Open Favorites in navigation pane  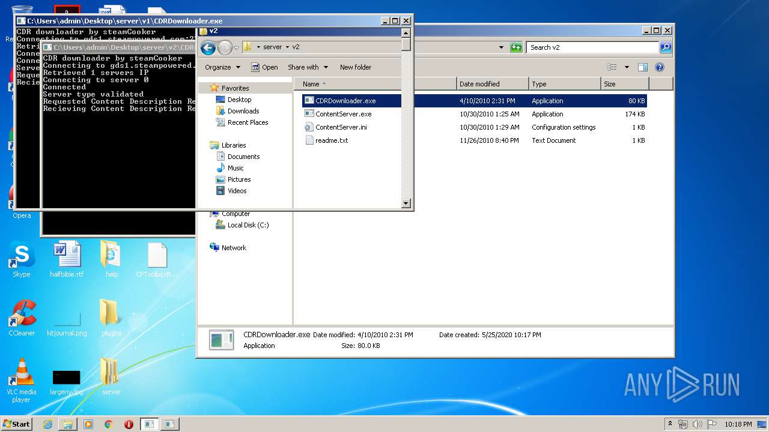coord(235,88)
